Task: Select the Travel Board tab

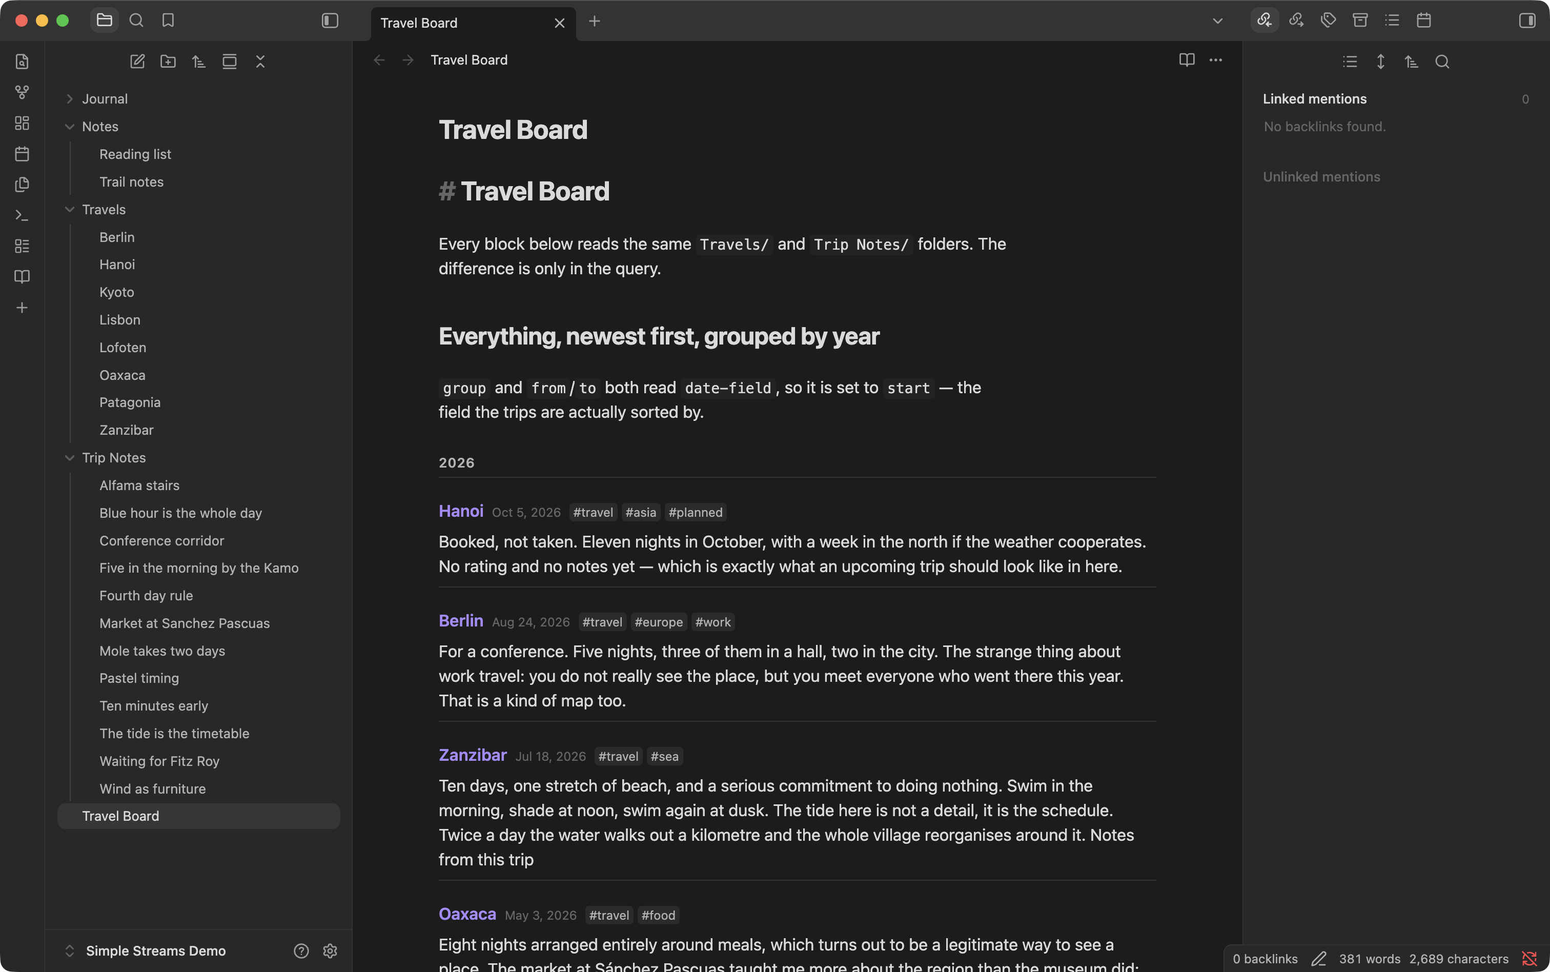Action: (474, 23)
